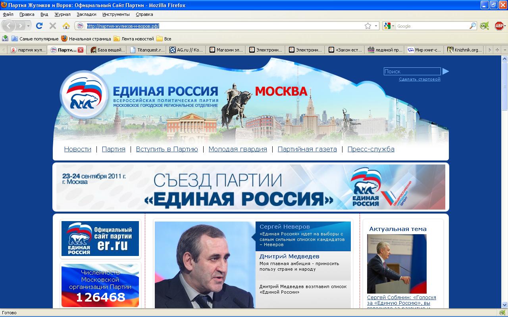Open the Закладки menu
508x317 pixels.
[87, 14]
